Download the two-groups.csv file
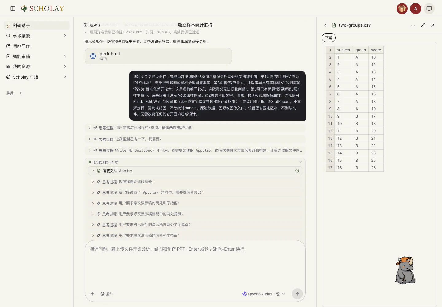 (x=329, y=38)
